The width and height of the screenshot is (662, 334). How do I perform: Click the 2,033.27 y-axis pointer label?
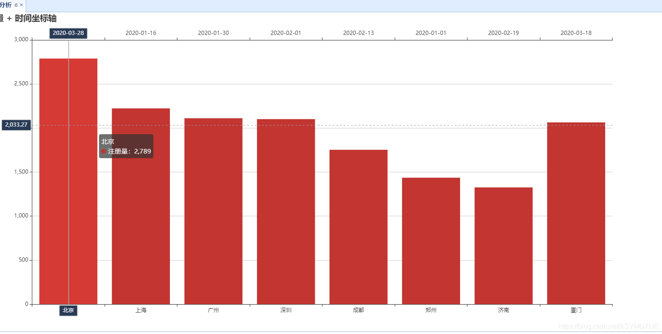(16, 125)
